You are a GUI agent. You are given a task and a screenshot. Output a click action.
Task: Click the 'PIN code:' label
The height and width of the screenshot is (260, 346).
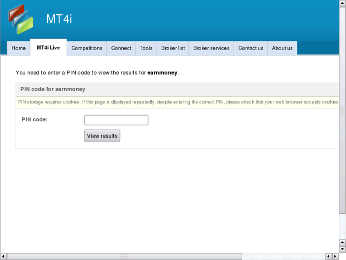coord(35,119)
